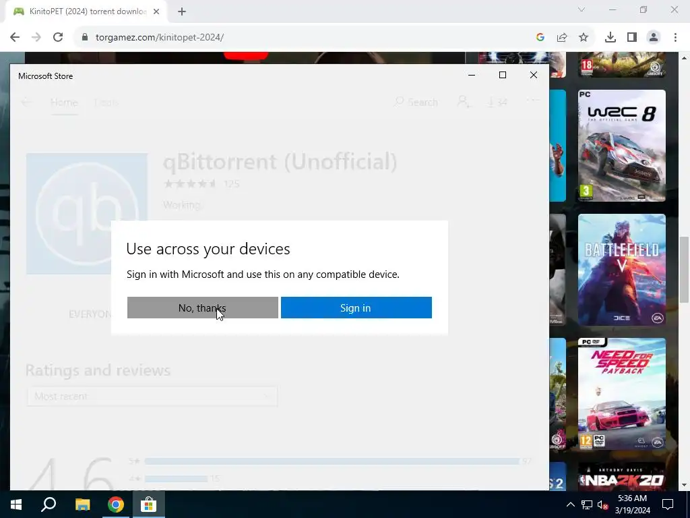Viewport: 690px width, 518px height.
Task: Click network icon in system tray
Action: coord(587,505)
